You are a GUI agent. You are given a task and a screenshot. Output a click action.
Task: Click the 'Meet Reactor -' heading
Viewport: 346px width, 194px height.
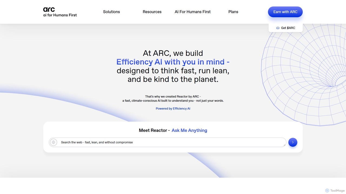[154, 130]
